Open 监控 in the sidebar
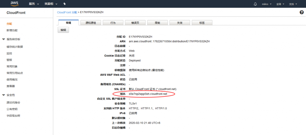Image resolution: width=306 pixels, height=135 pixels. (x=9, y=53)
